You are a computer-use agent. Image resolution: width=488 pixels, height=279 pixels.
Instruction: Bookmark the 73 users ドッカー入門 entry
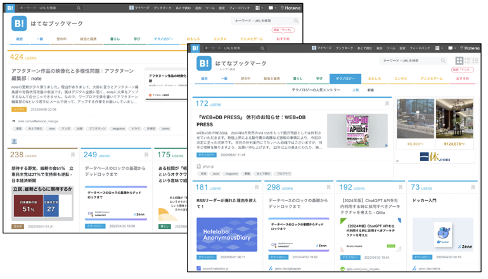tap(473, 188)
